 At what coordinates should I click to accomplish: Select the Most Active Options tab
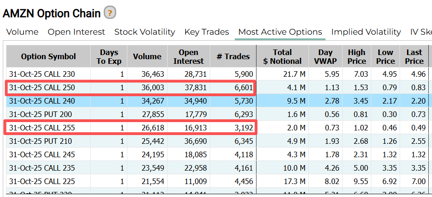(x=280, y=32)
